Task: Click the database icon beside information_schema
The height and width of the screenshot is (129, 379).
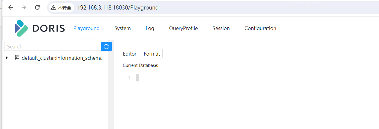Action: tap(17, 58)
